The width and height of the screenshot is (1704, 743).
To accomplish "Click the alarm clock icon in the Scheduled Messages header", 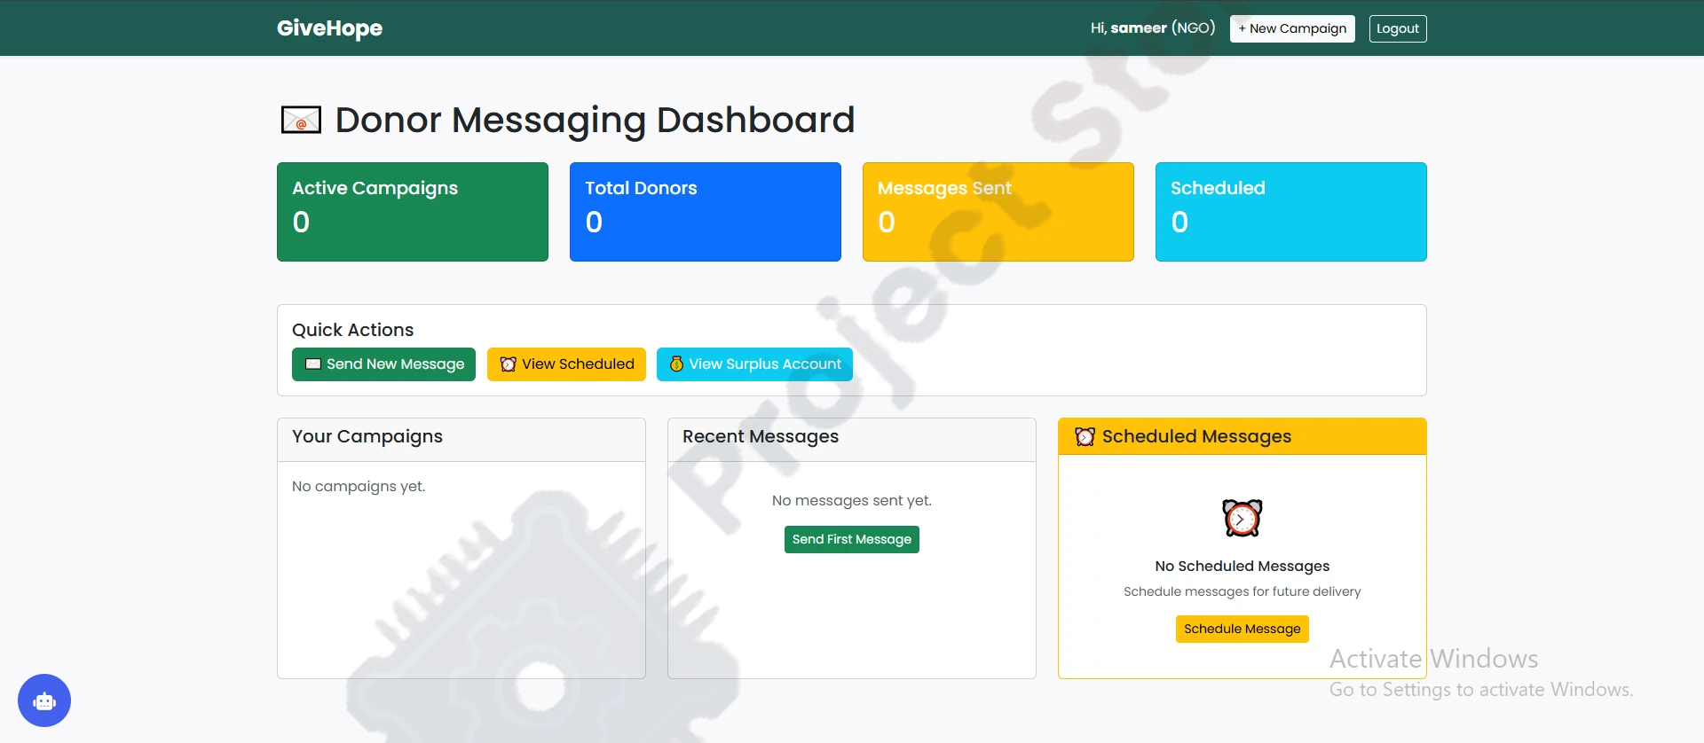I will point(1085,437).
